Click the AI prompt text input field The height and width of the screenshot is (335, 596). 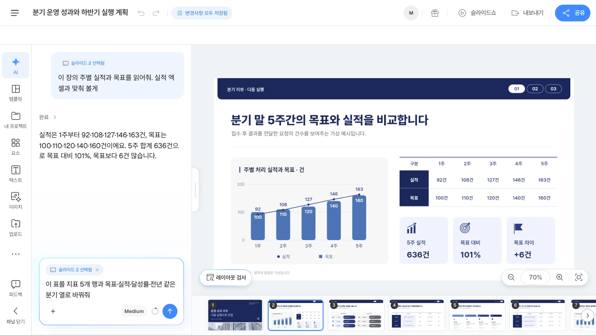111,290
